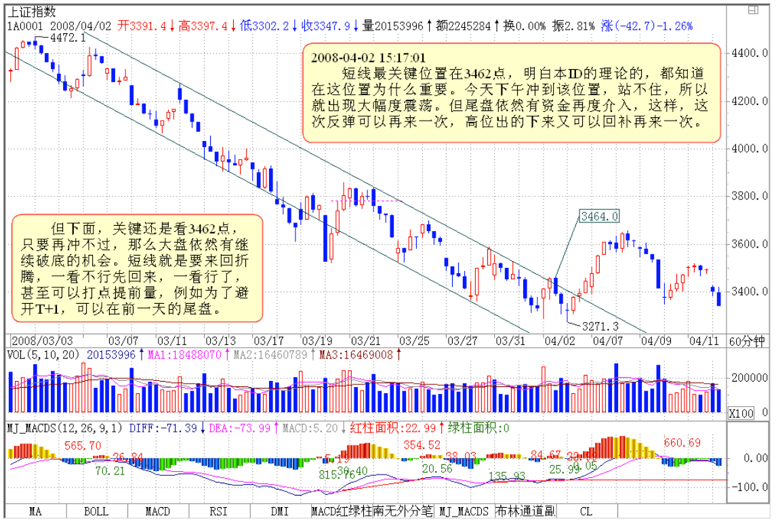Click the 4472.1 high price marker

click(x=68, y=38)
